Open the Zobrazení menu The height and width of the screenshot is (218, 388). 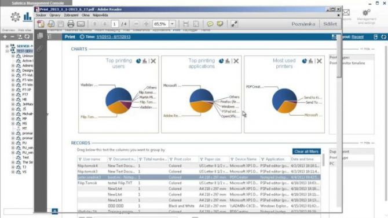click(71, 16)
